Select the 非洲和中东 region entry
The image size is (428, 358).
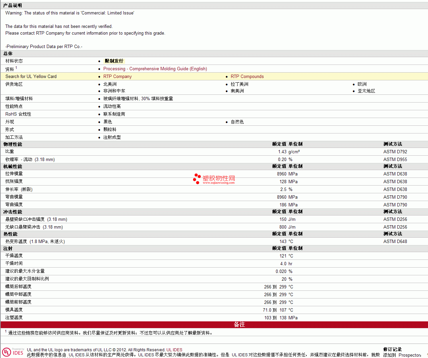coord(114,91)
